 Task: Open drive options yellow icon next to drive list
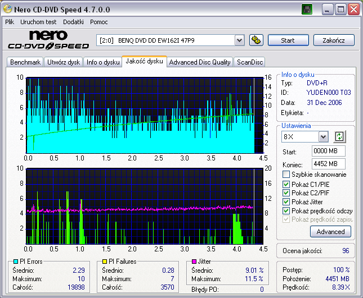256,40
